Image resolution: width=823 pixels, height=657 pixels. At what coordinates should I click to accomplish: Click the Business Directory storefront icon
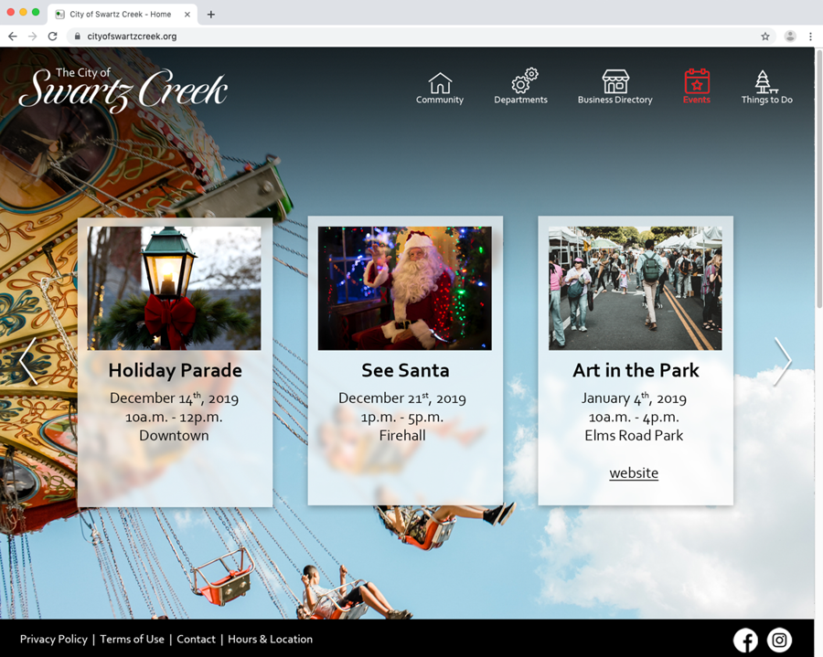coord(615,80)
